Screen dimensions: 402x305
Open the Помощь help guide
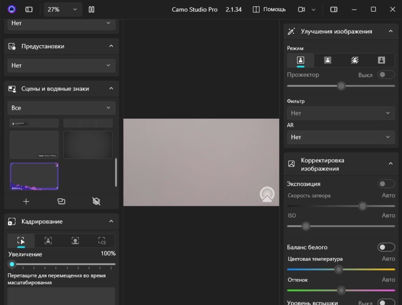(x=269, y=10)
